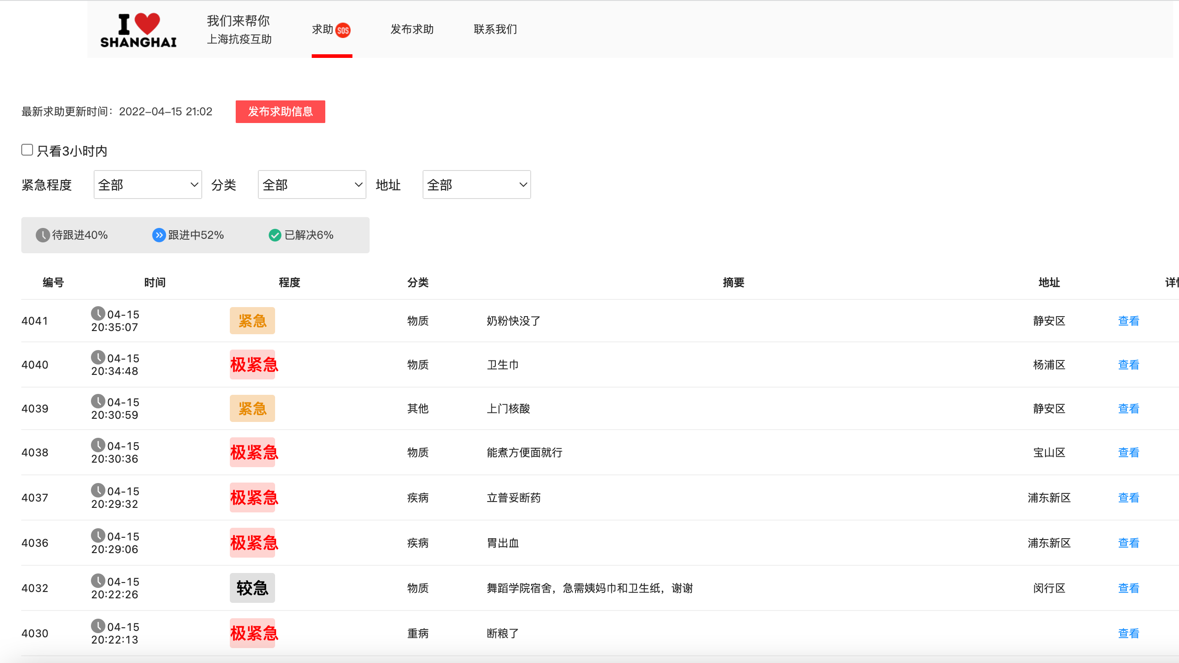This screenshot has width=1179, height=663.
Task: Click the blue in-progress icon beside 跟进中52%
Action: [x=158, y=235]
